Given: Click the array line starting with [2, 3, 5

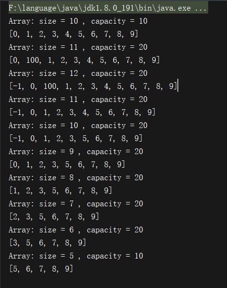Looking at the screenshot, I should [x=54, y=217].
